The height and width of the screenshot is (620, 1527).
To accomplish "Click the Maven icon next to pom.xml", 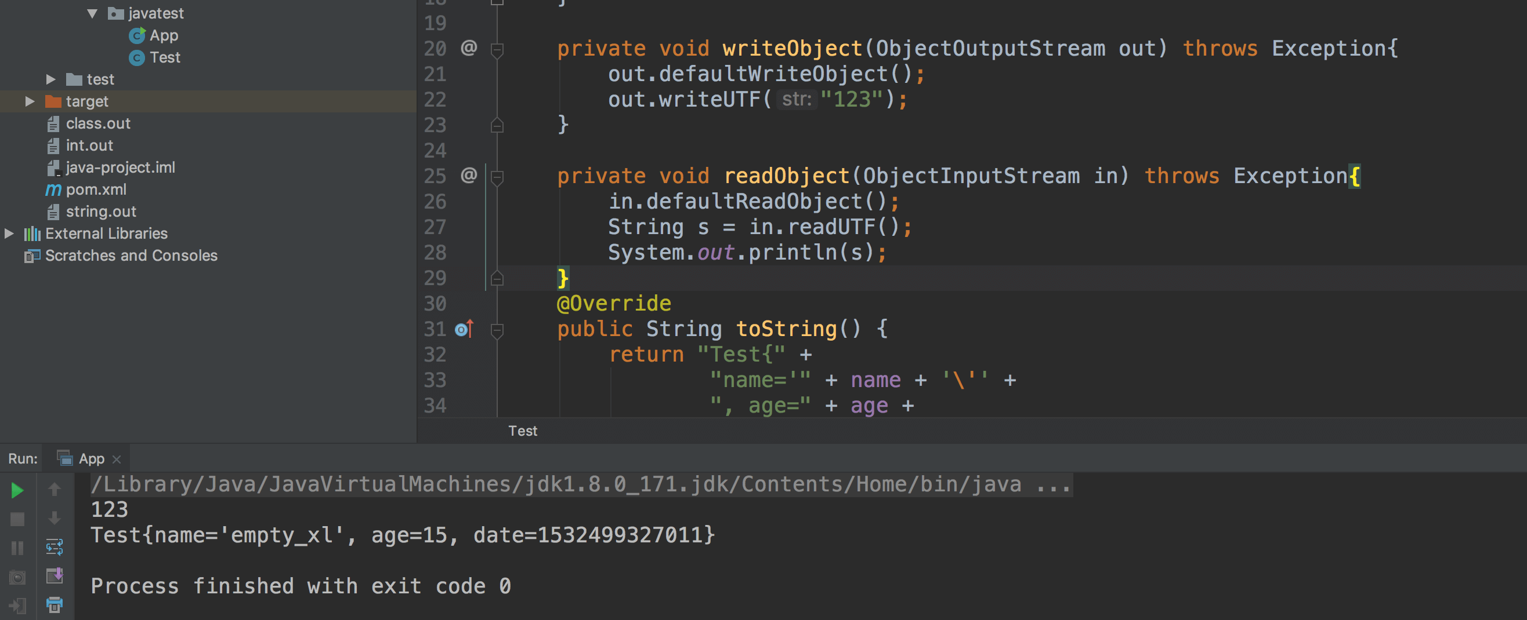I will tap(53, 189).
